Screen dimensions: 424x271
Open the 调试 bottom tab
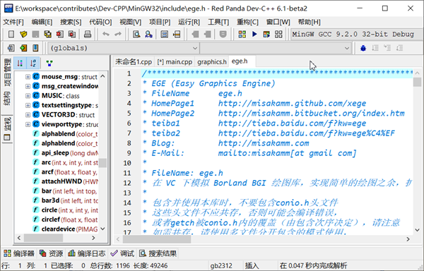tap(122, 253)
